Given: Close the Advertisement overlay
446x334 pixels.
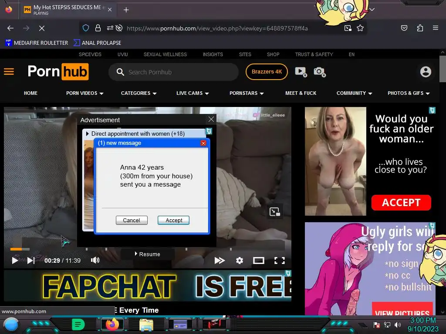Looking at the screenshot, I should pyautogui.click(x=211, y=119).
